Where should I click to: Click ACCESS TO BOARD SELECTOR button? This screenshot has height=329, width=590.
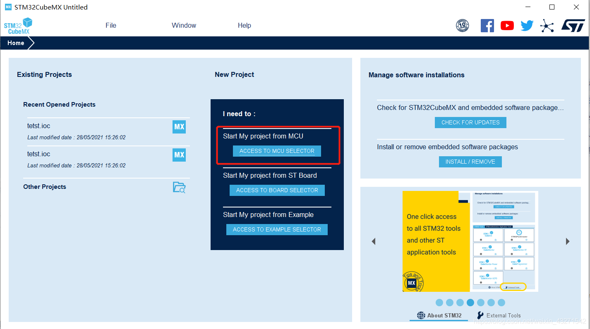[277, 190]
